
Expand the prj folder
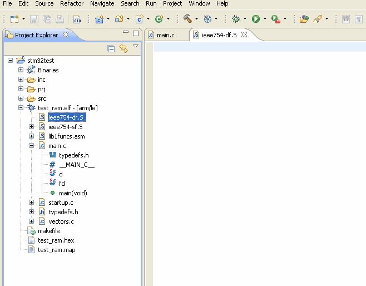(x=21, y=88)
